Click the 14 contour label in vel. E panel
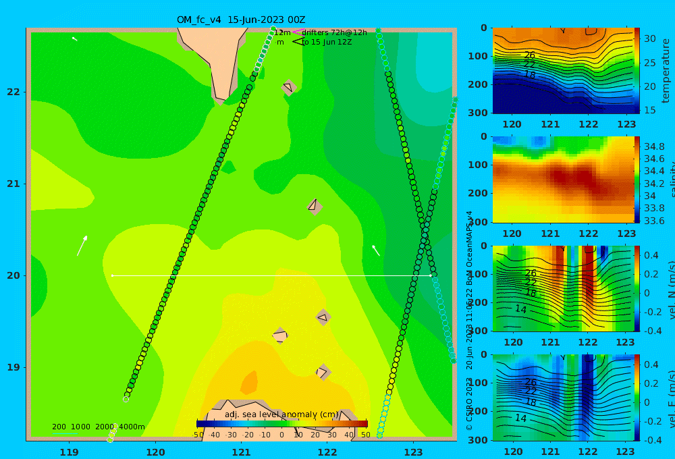 pyautogui.click(x=521, y=418)
